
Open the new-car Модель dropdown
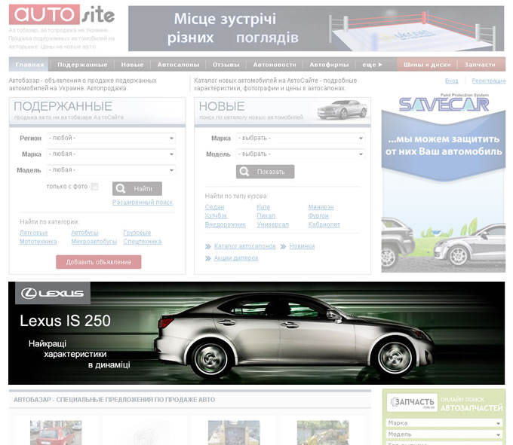click(x=300, y=154)
